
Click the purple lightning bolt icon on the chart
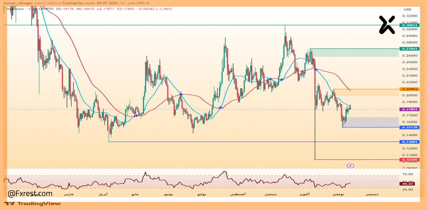click(350, 165)
